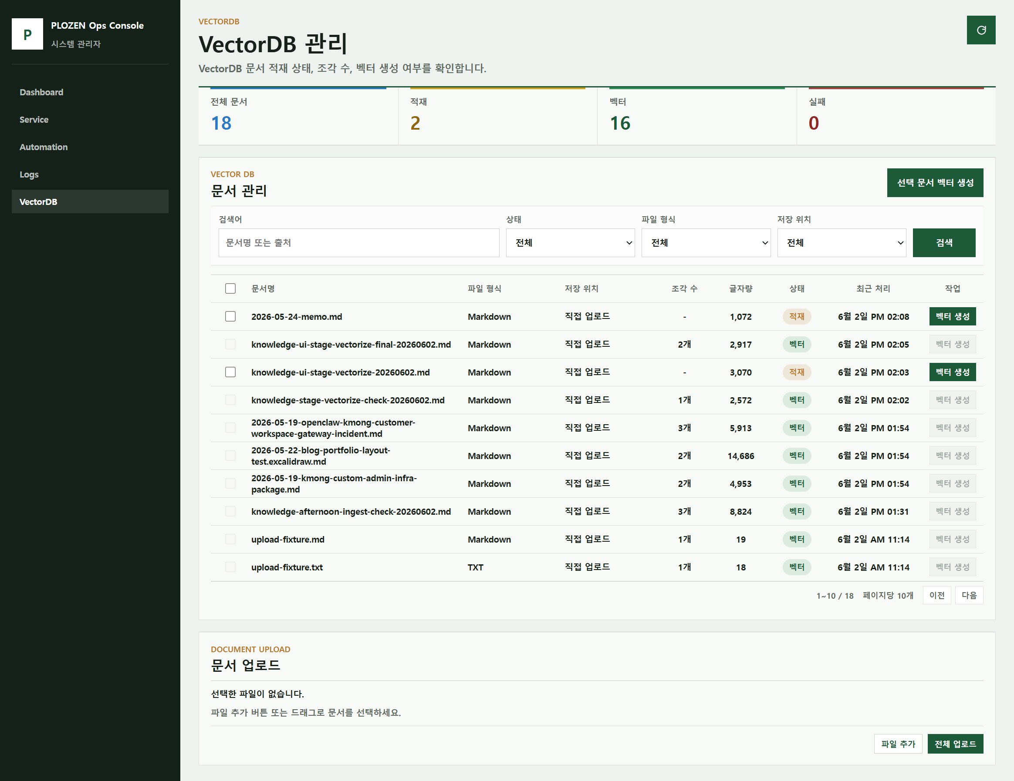Viewport: 1014px width, 781px height.
Task: Click the 이전 pagination button
Action: (x=936, y=595)
